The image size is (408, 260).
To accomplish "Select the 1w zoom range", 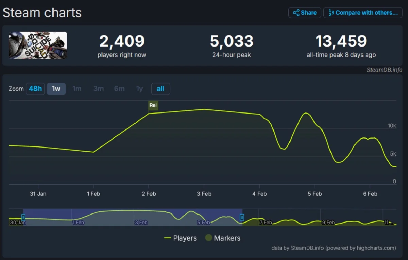I will point(56,89).
